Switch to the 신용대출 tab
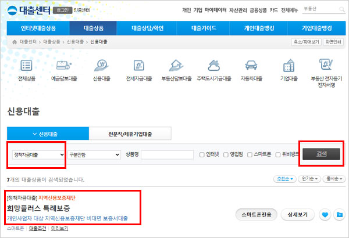349x238 pixels. [48, 134]
